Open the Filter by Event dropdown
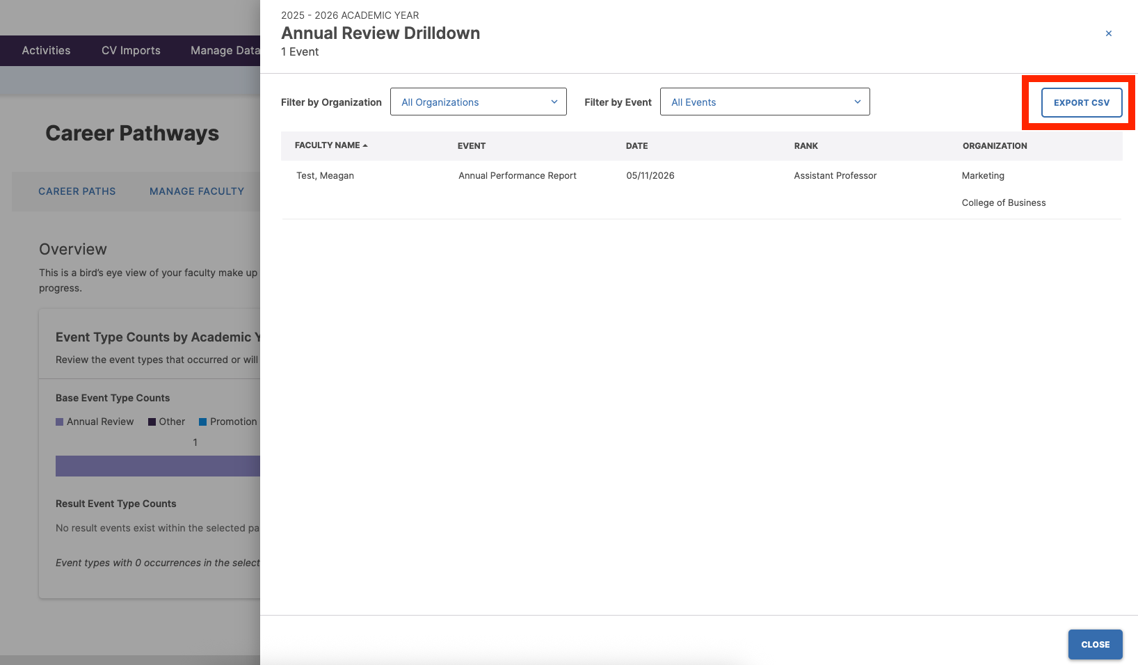Viewport: 1138px width, 665px height. [765, 102]
